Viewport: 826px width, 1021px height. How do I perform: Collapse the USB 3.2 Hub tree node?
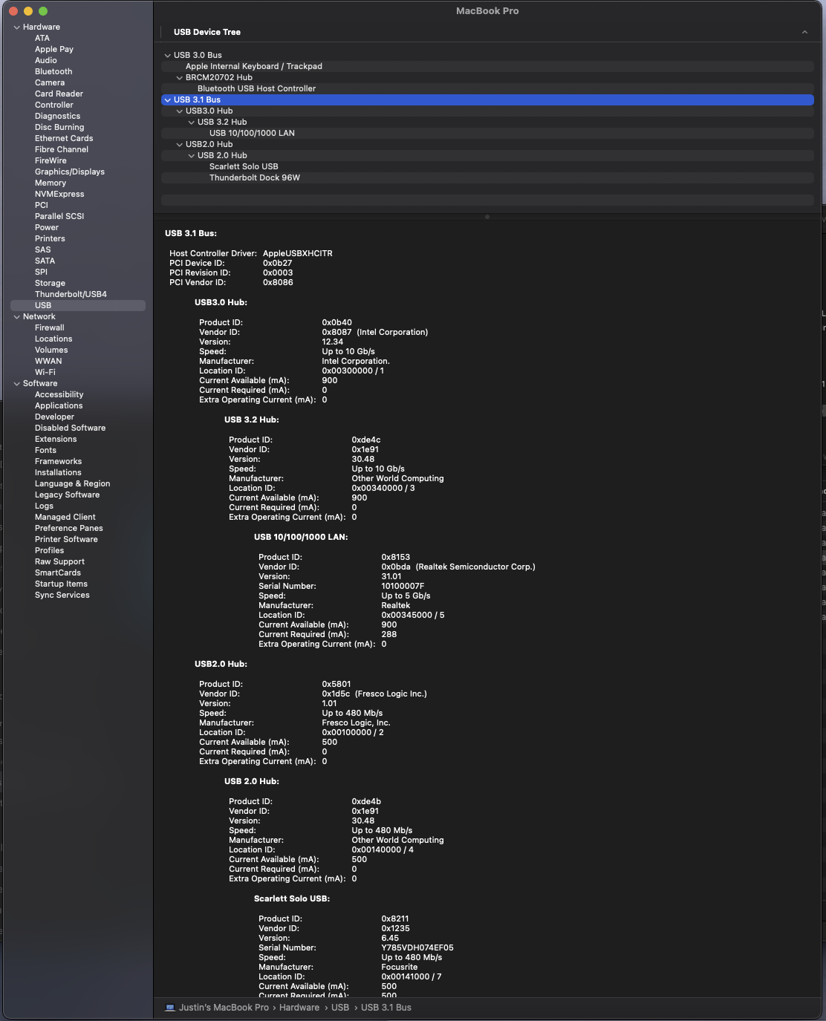tap(191, 123)
